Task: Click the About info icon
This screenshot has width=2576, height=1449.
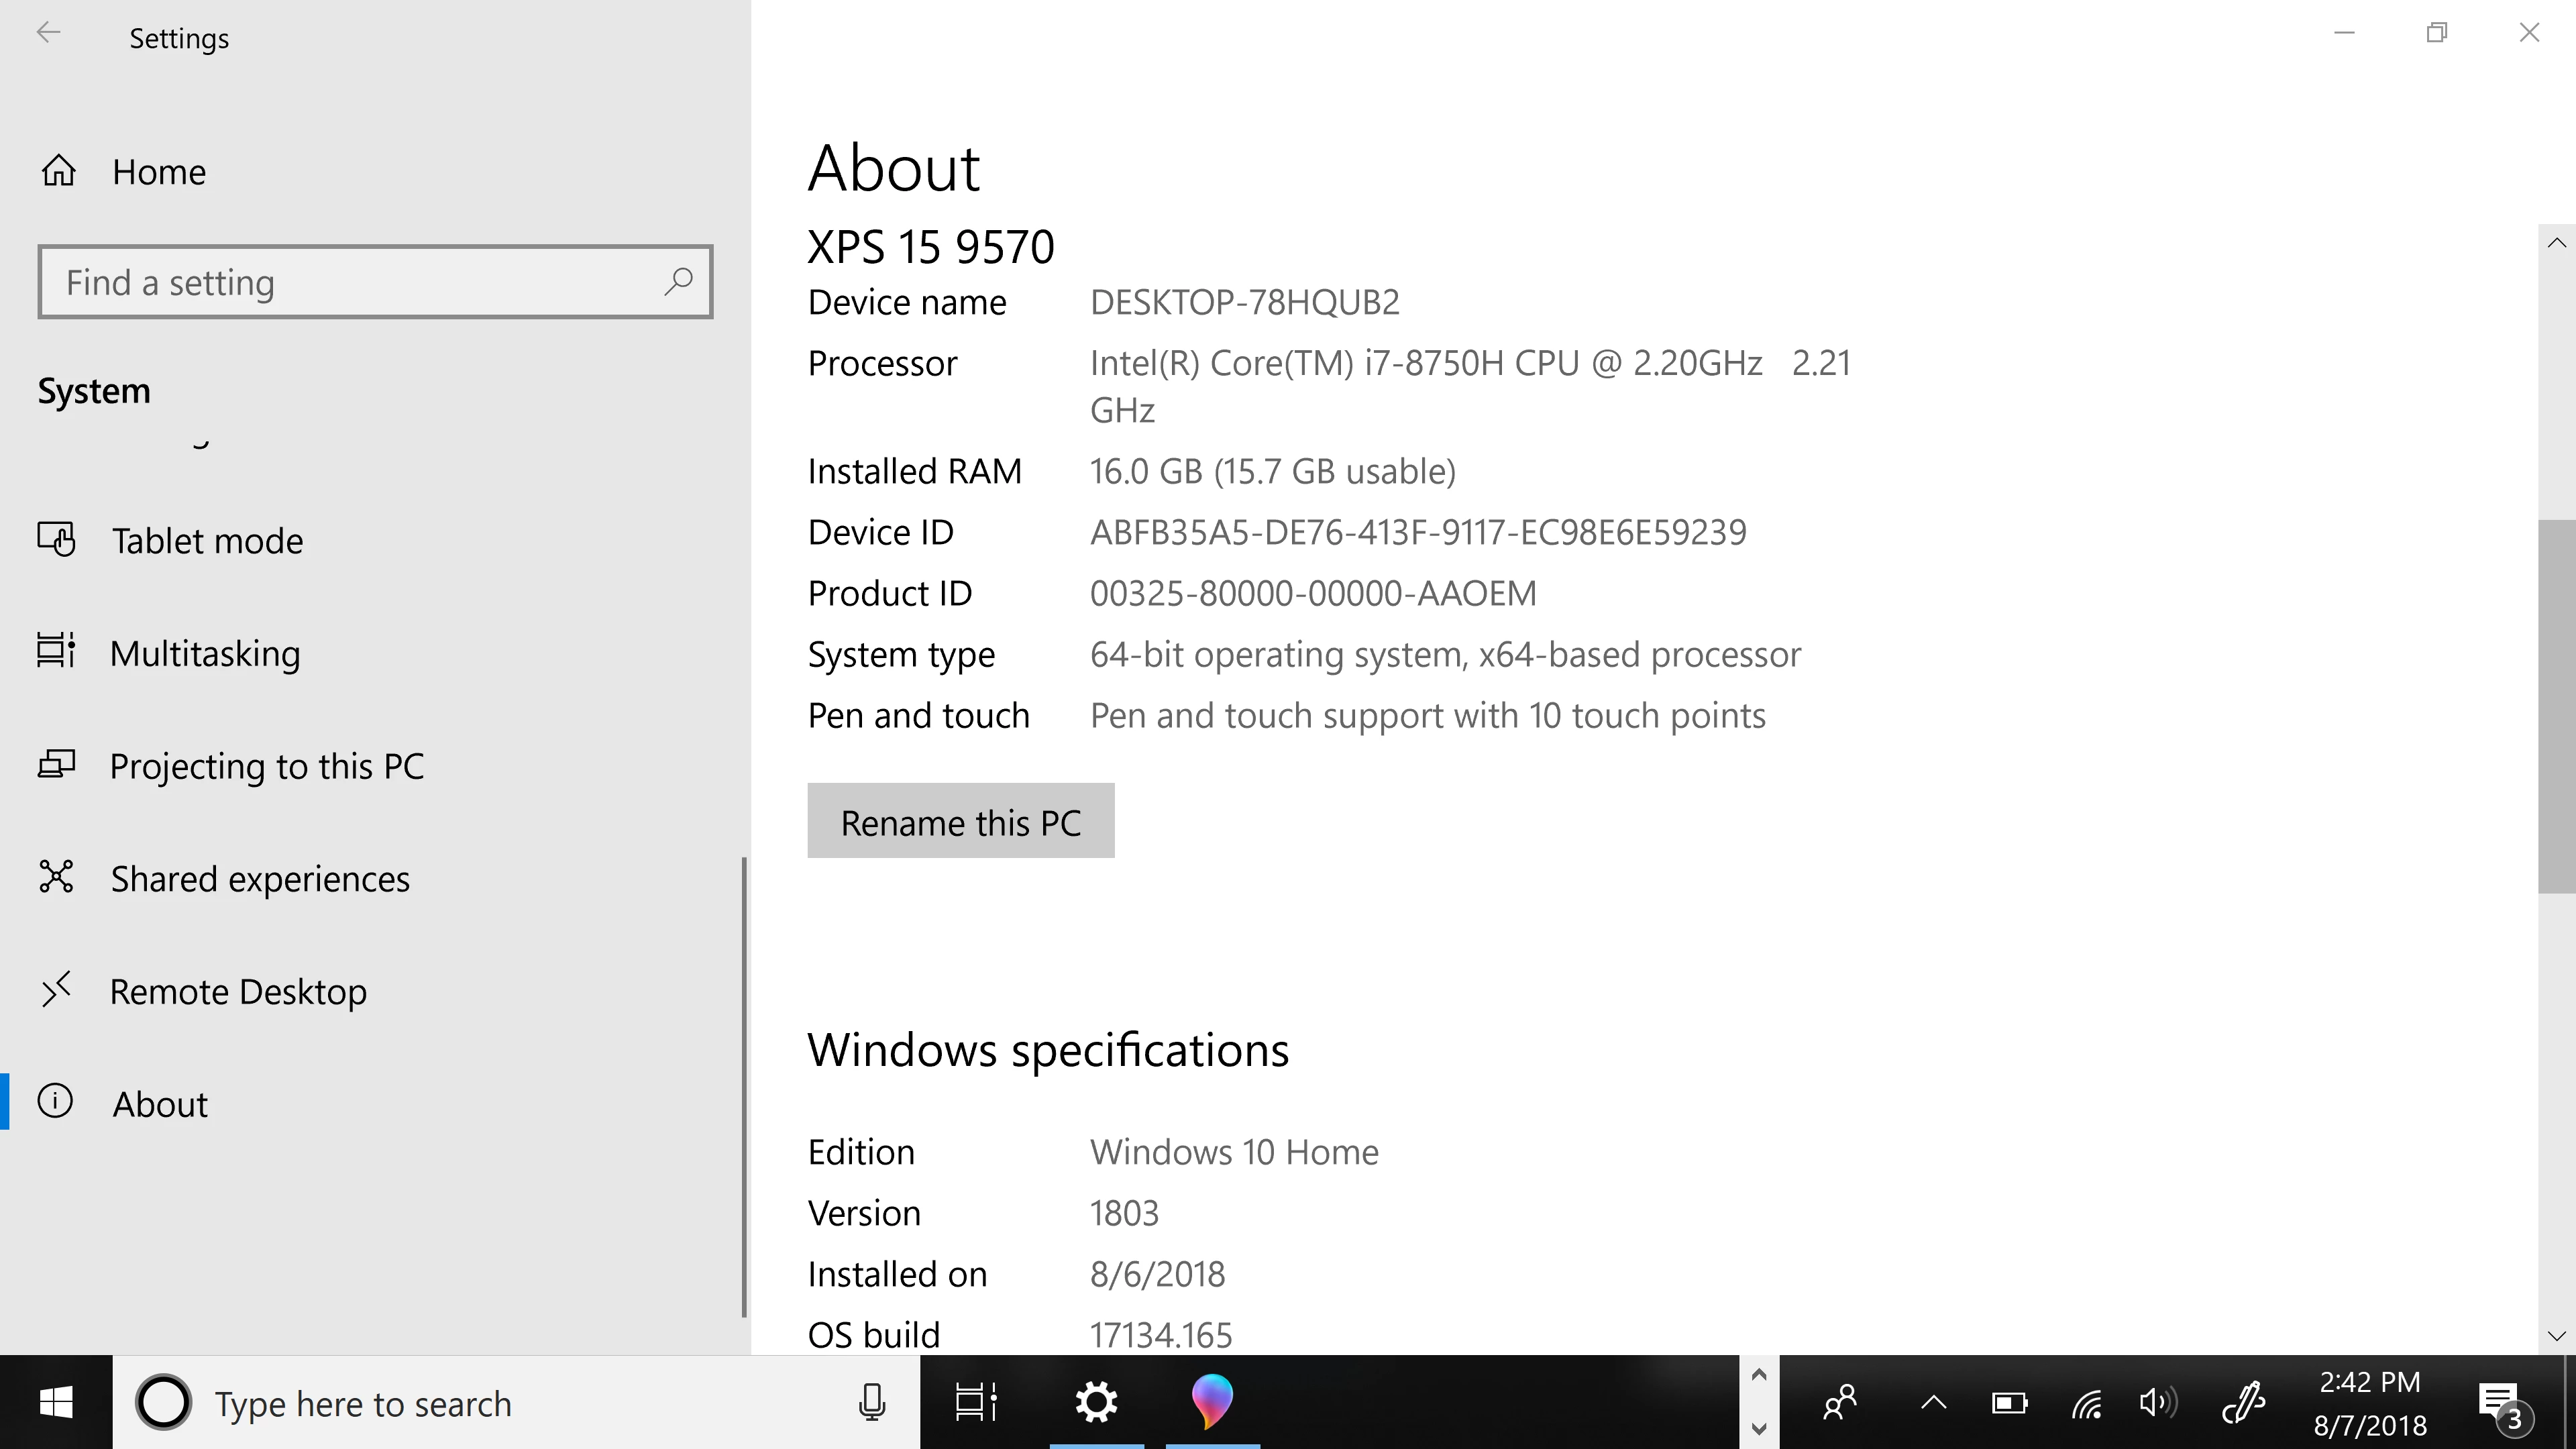Action: [56, 1102]
